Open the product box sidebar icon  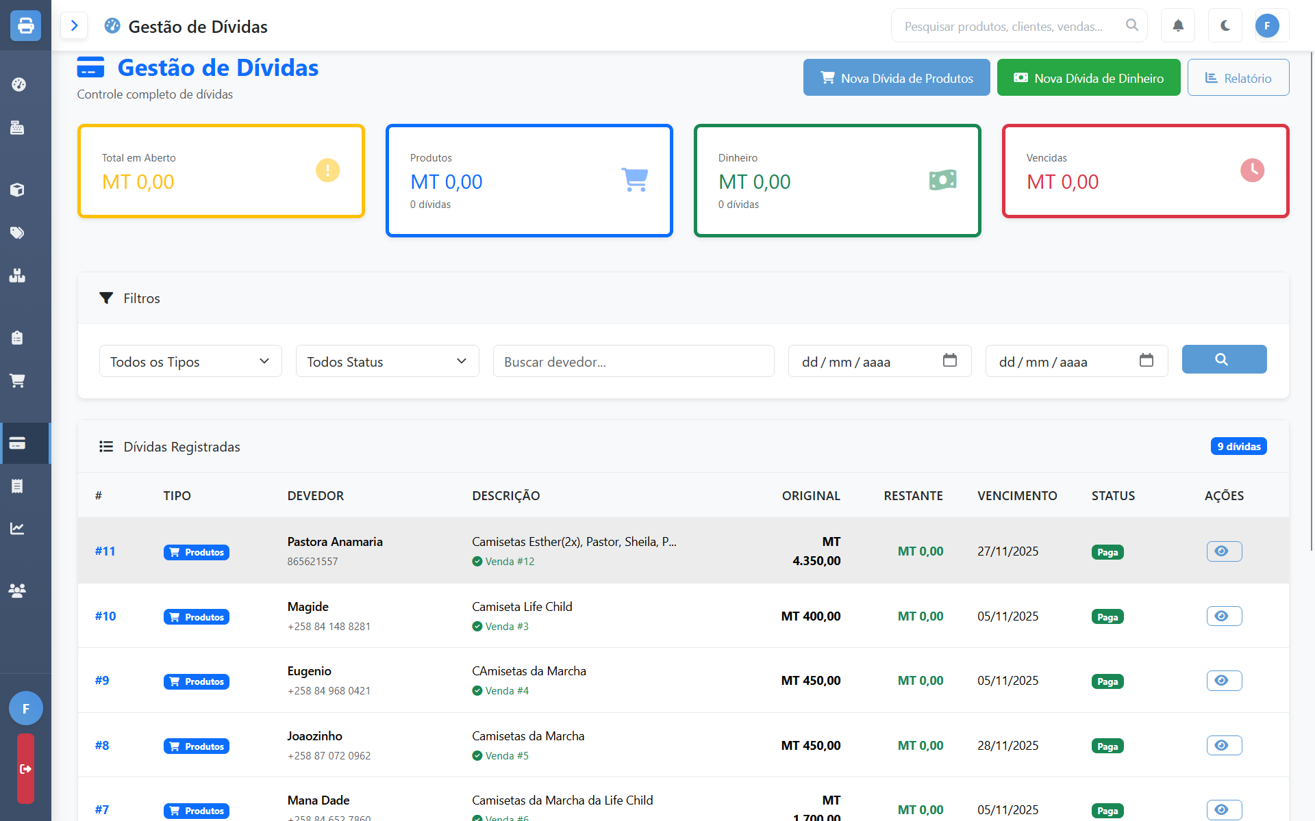coord(18,190)
